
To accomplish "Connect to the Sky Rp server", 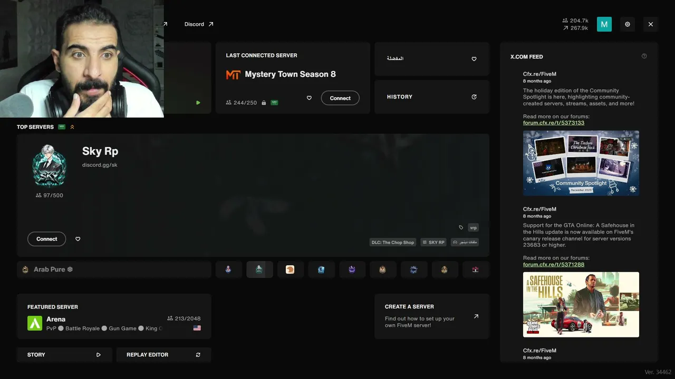I will [46, 239].
